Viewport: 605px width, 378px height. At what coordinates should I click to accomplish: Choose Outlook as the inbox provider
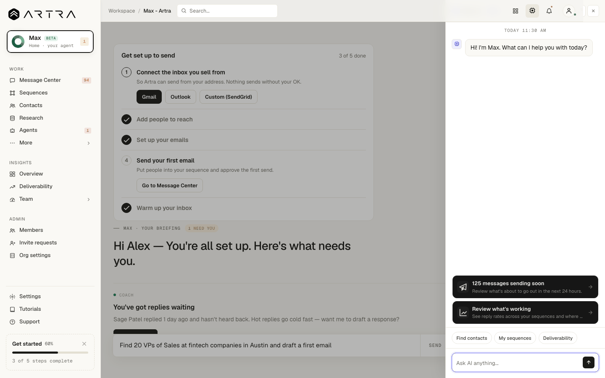click(181, 97)
